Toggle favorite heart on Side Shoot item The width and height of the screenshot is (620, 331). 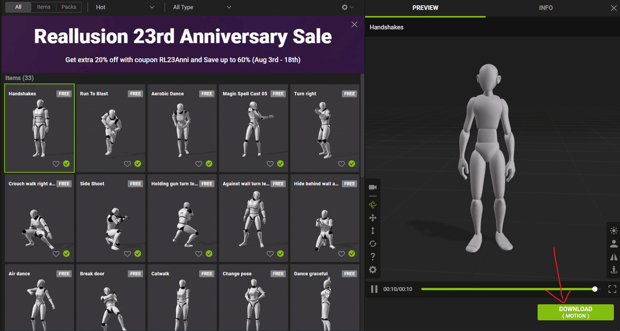(x=128, y=254)
